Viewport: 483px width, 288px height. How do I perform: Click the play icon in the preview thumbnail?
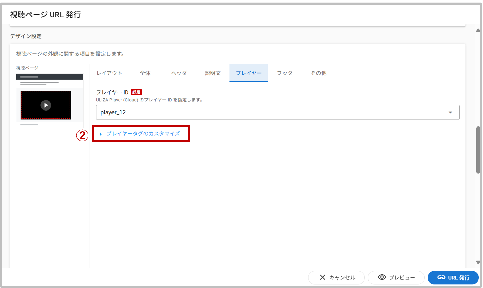(46, 105)
